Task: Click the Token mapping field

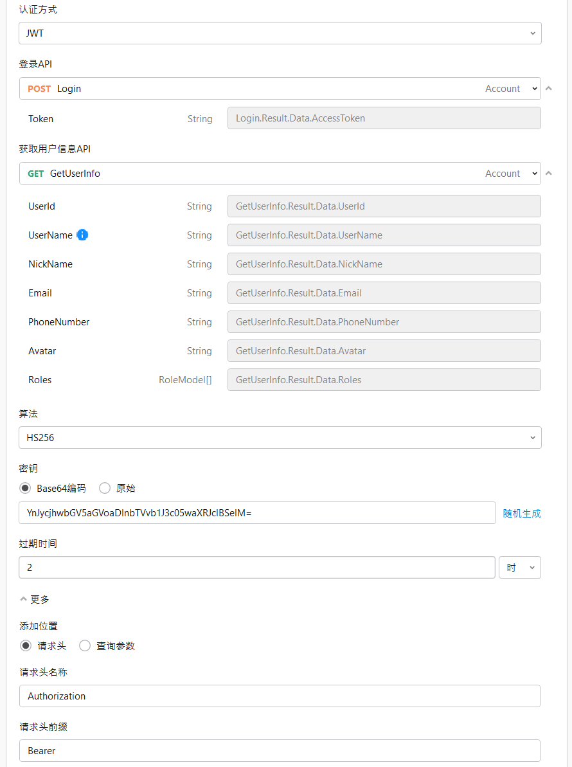Action: click(x=384, y=118)
